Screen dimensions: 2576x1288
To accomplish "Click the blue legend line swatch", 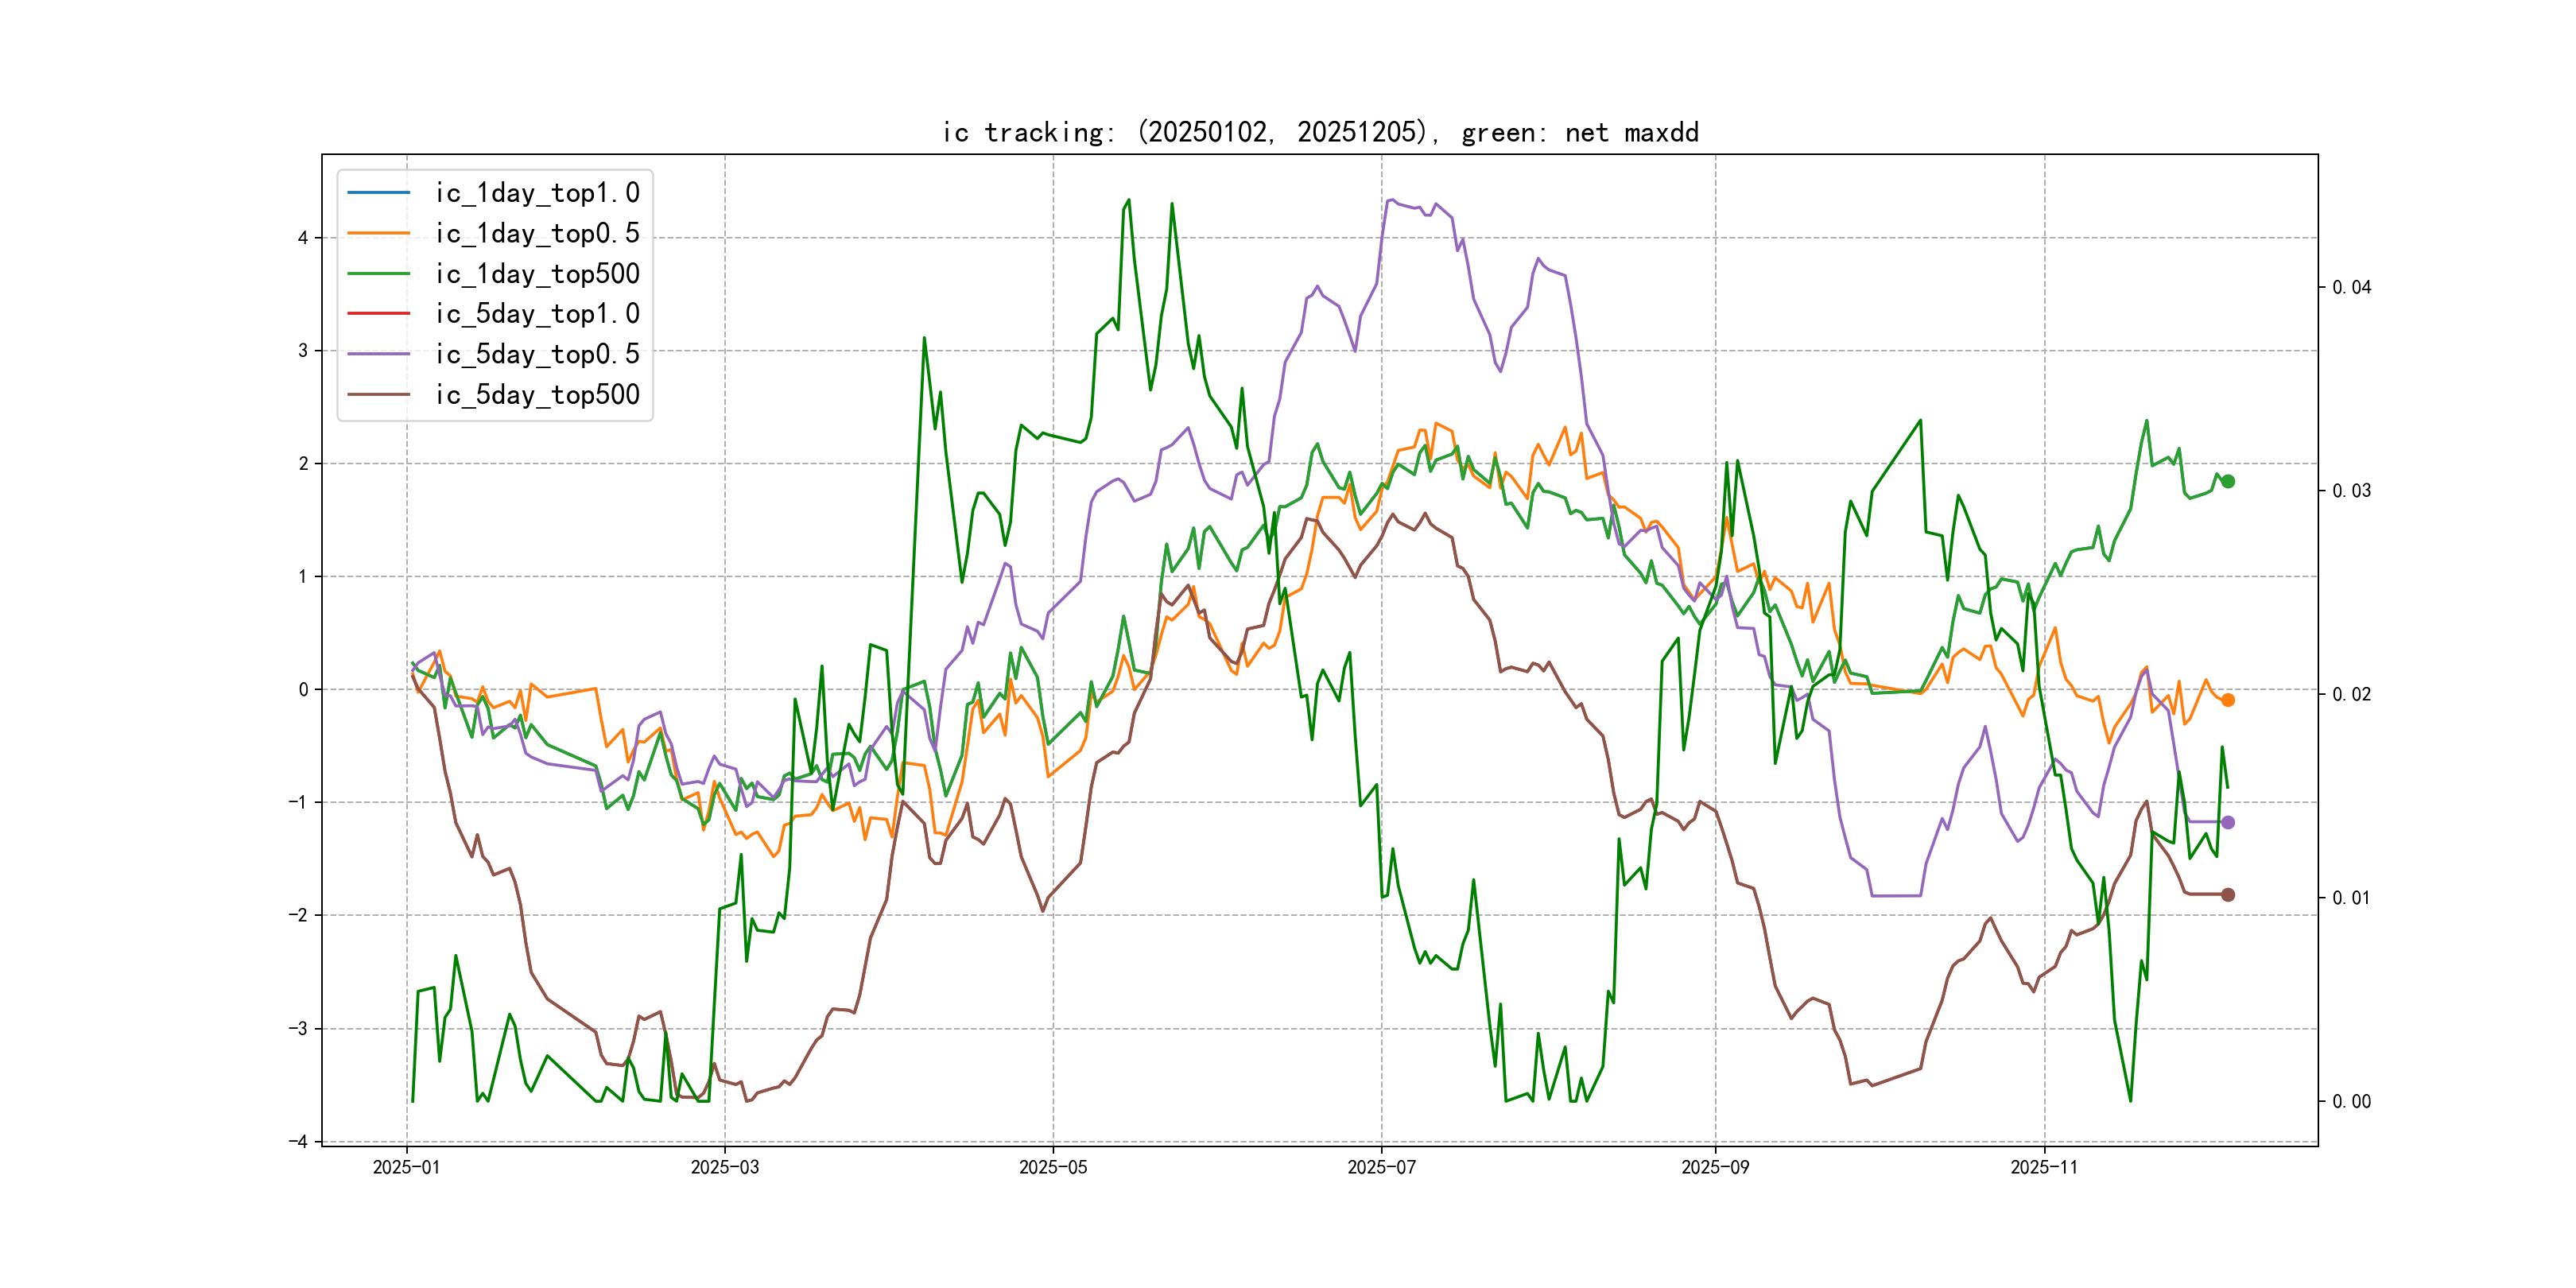I will click(x=378, y=192).
